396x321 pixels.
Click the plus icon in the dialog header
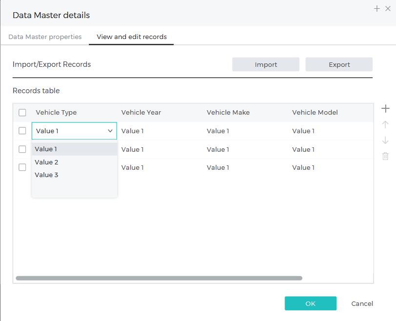pos(377,9)
